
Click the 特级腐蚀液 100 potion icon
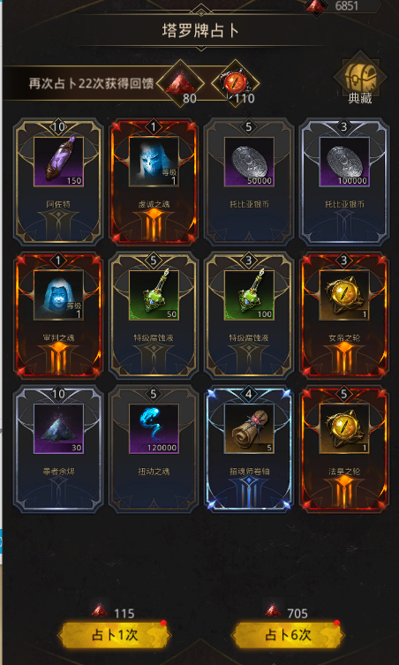click(249, 295)
